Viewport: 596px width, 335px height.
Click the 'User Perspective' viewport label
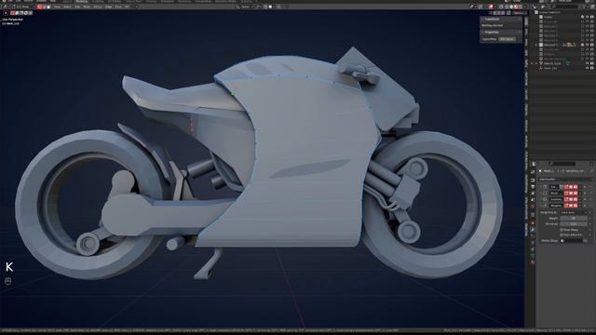(x=12, y=20)
